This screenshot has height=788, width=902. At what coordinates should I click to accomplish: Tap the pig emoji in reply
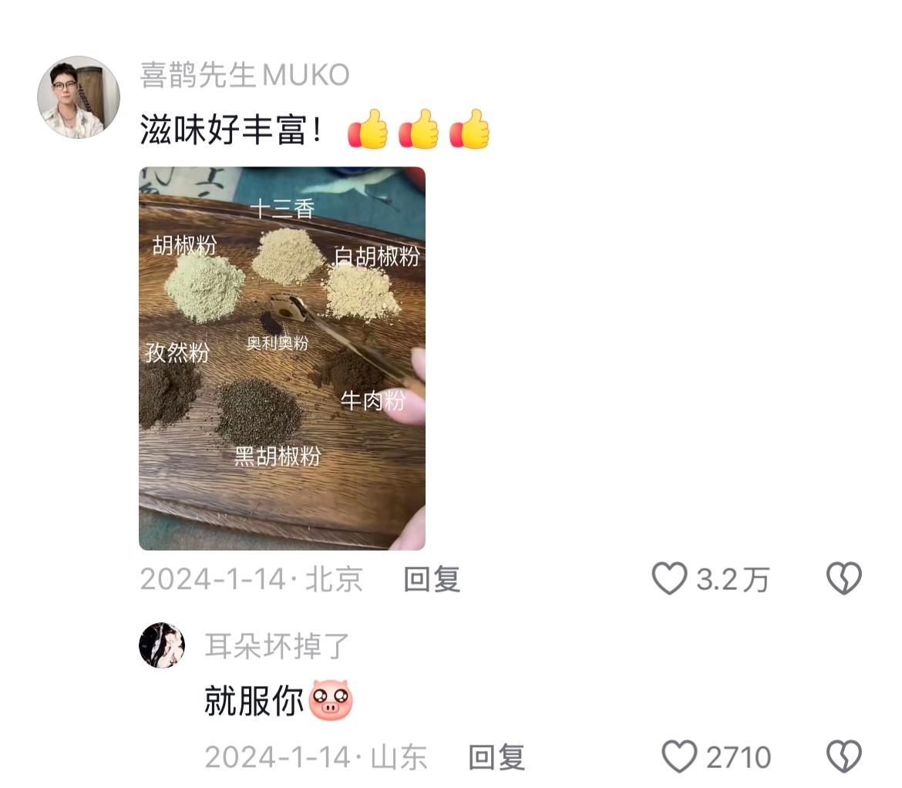331,700
